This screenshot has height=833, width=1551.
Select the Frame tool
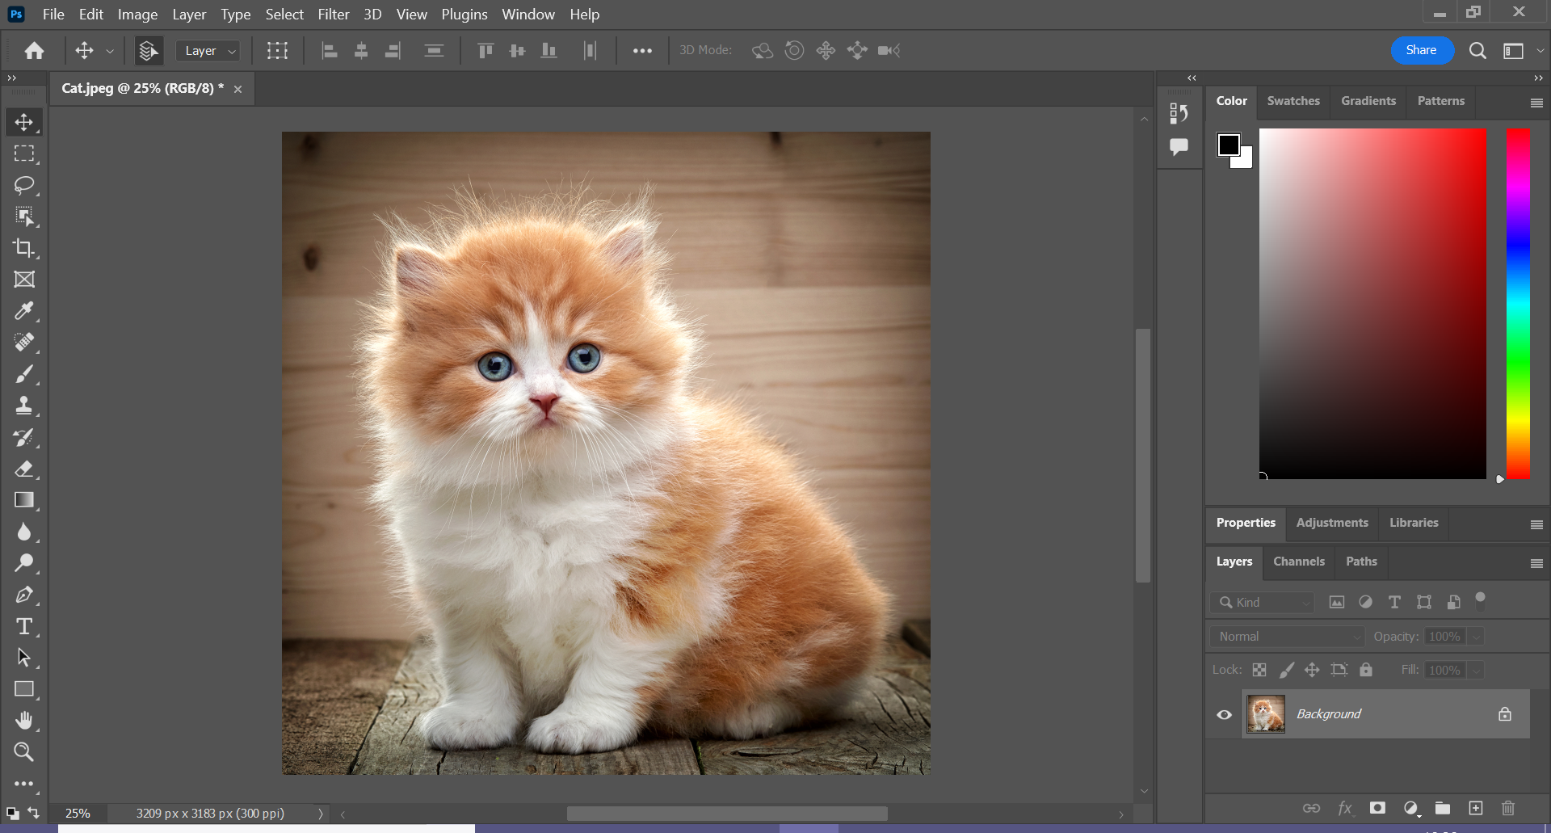[x=24, y=280]
